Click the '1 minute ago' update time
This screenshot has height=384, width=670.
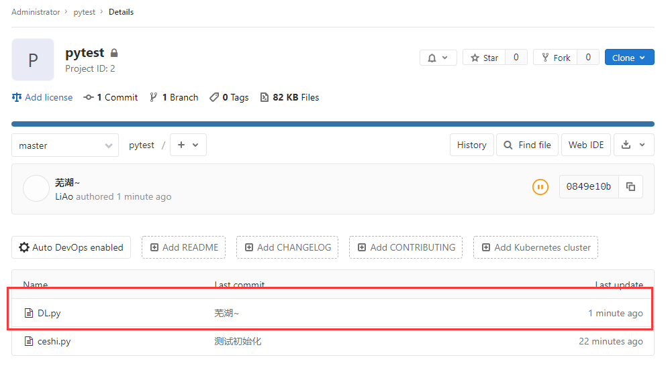[x=616, y=313]
